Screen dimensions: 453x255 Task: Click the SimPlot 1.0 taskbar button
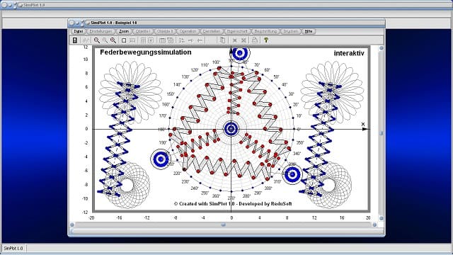(13, 249)
